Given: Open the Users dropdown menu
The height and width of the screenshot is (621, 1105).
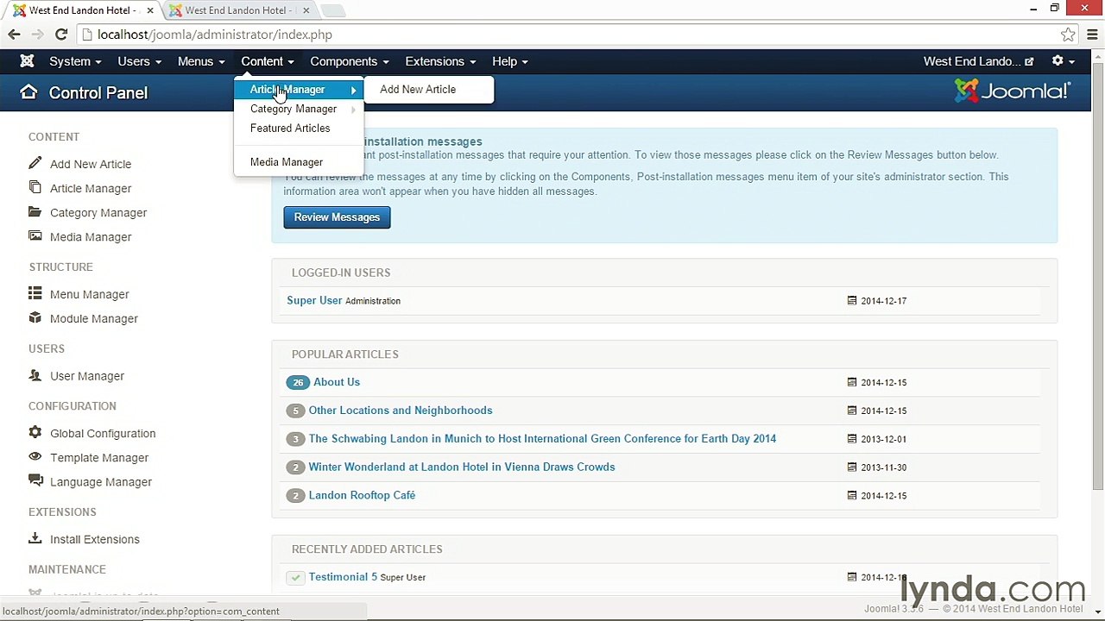Looking at the screenshot, I should pos(139,61).
